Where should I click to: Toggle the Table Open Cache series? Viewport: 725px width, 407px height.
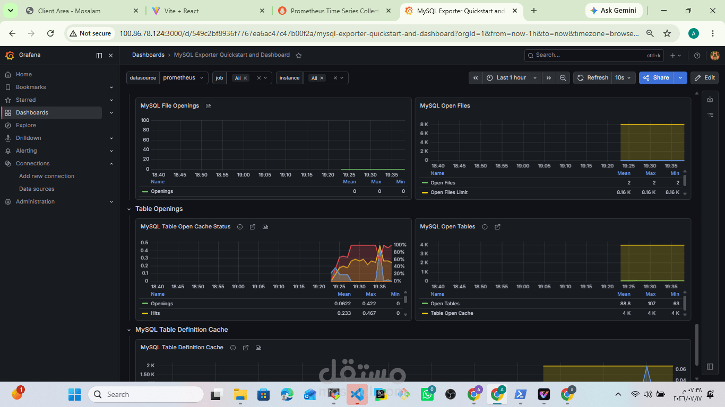coord(452,313)
